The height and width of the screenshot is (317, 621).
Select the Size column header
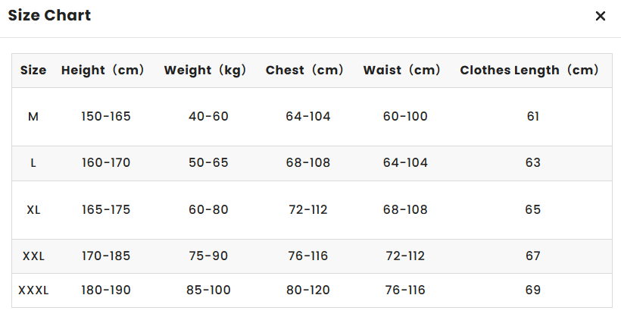[x=33, y=71]
